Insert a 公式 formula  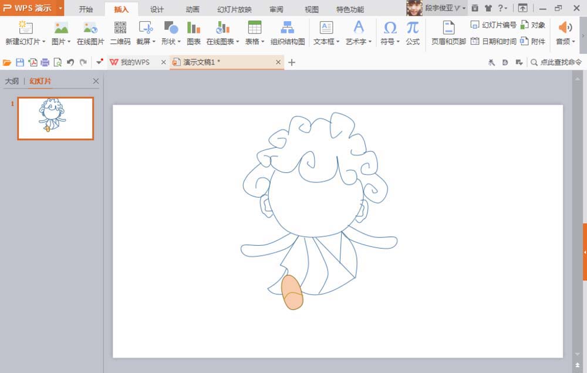[413, 33]
